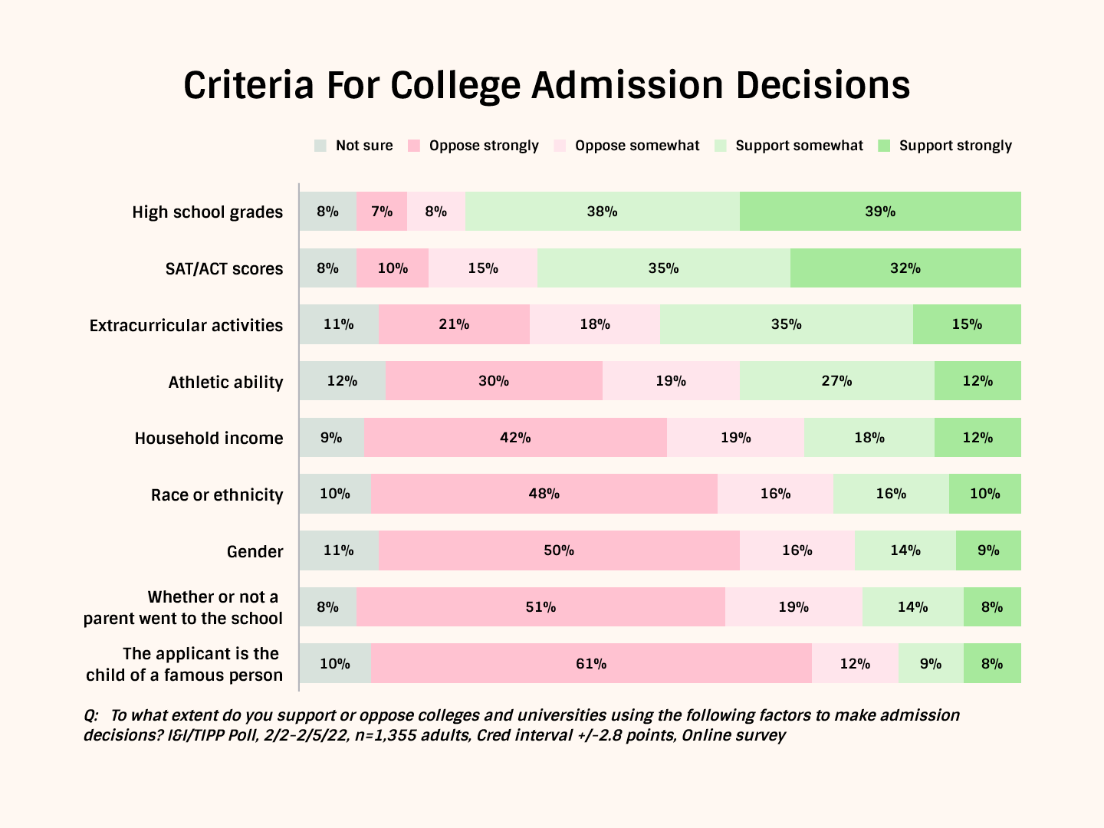Viewport: 1104px width, 828px height.
Task: Select the 42% segment for Household income
Action: pyautogui.click(x=515, y=438)
